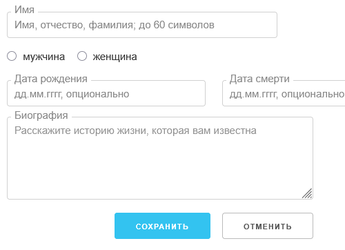Click the Дата смерти legend label
The width and height of the screenshot is (345, 250).
click(x=259, y=79)
